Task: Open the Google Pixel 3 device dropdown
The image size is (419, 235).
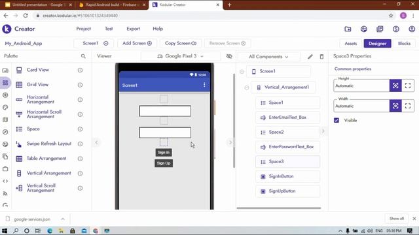Action: 181,56
